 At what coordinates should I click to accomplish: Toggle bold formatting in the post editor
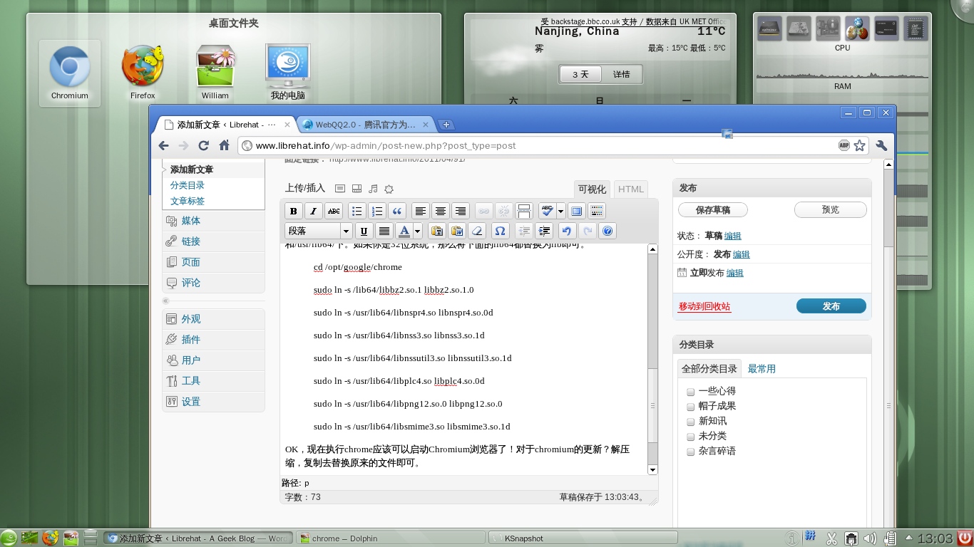point(293,211)
